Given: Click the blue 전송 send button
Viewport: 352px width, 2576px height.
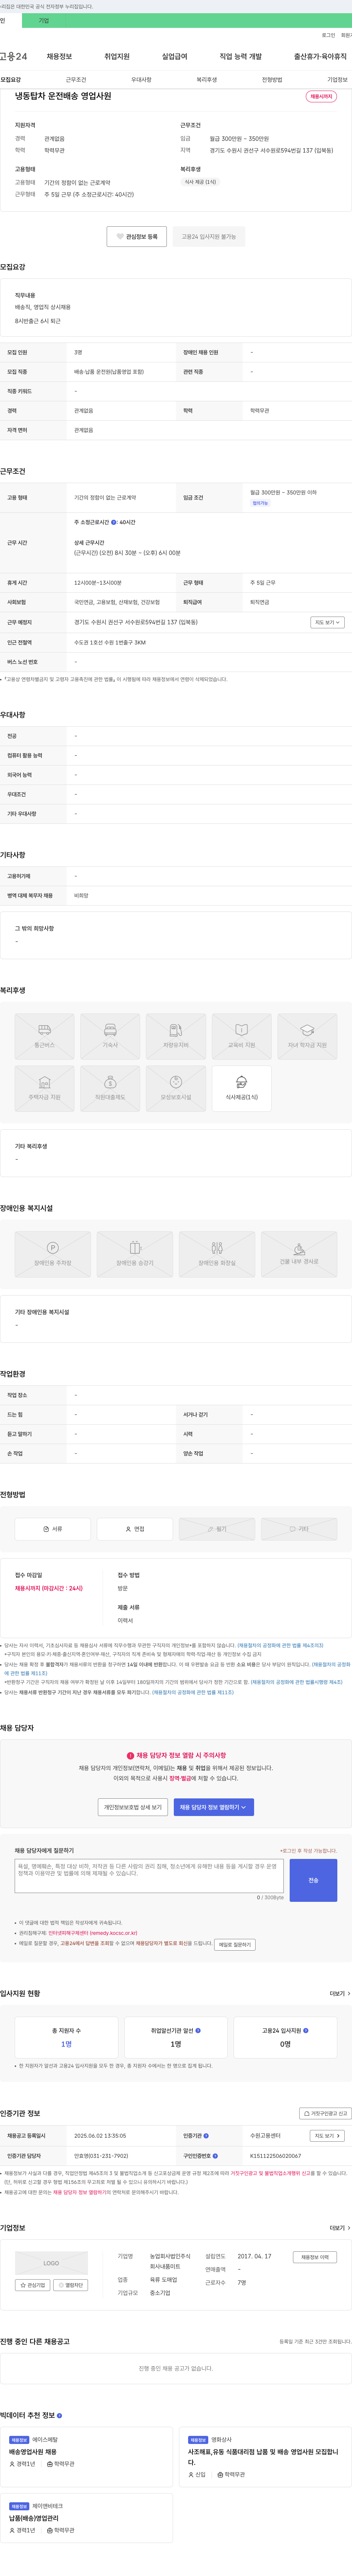Looking at the screenshot, I should click(313, 1880).
